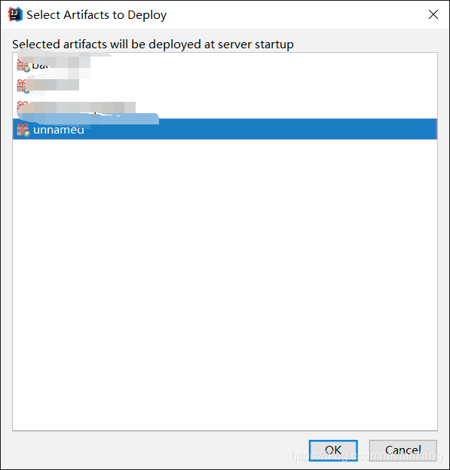Select the second blurred artifact entry
Viewport: 450px width, 470px height.
[x=225, y=86]
